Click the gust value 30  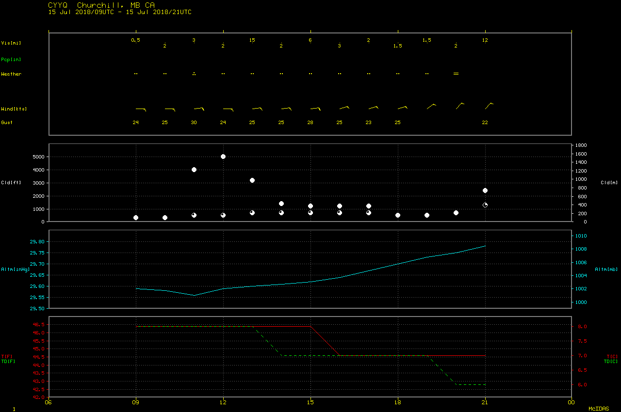(194, 123)
